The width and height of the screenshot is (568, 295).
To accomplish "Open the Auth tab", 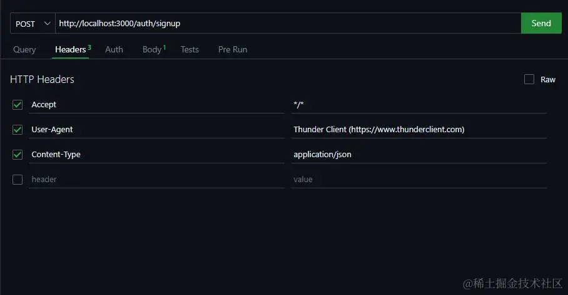I will (x=114, y=49).
